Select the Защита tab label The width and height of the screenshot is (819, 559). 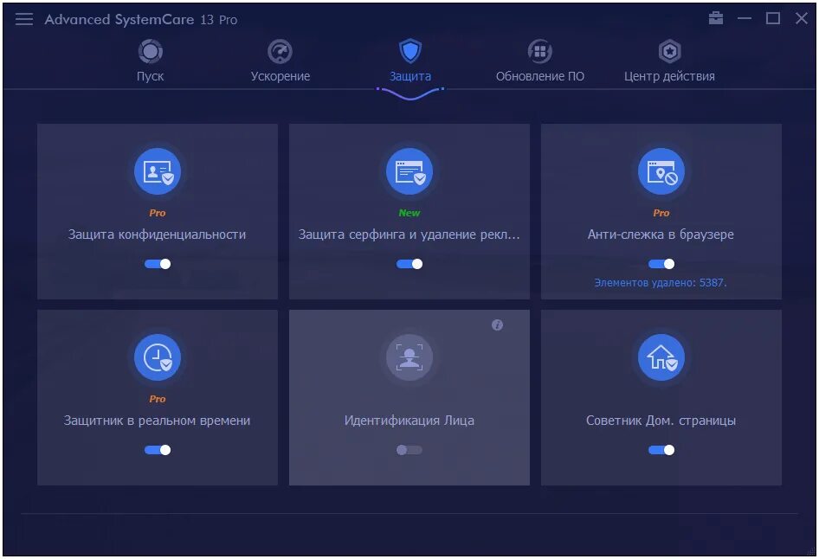pyautogui.click(x=410, y=76)
